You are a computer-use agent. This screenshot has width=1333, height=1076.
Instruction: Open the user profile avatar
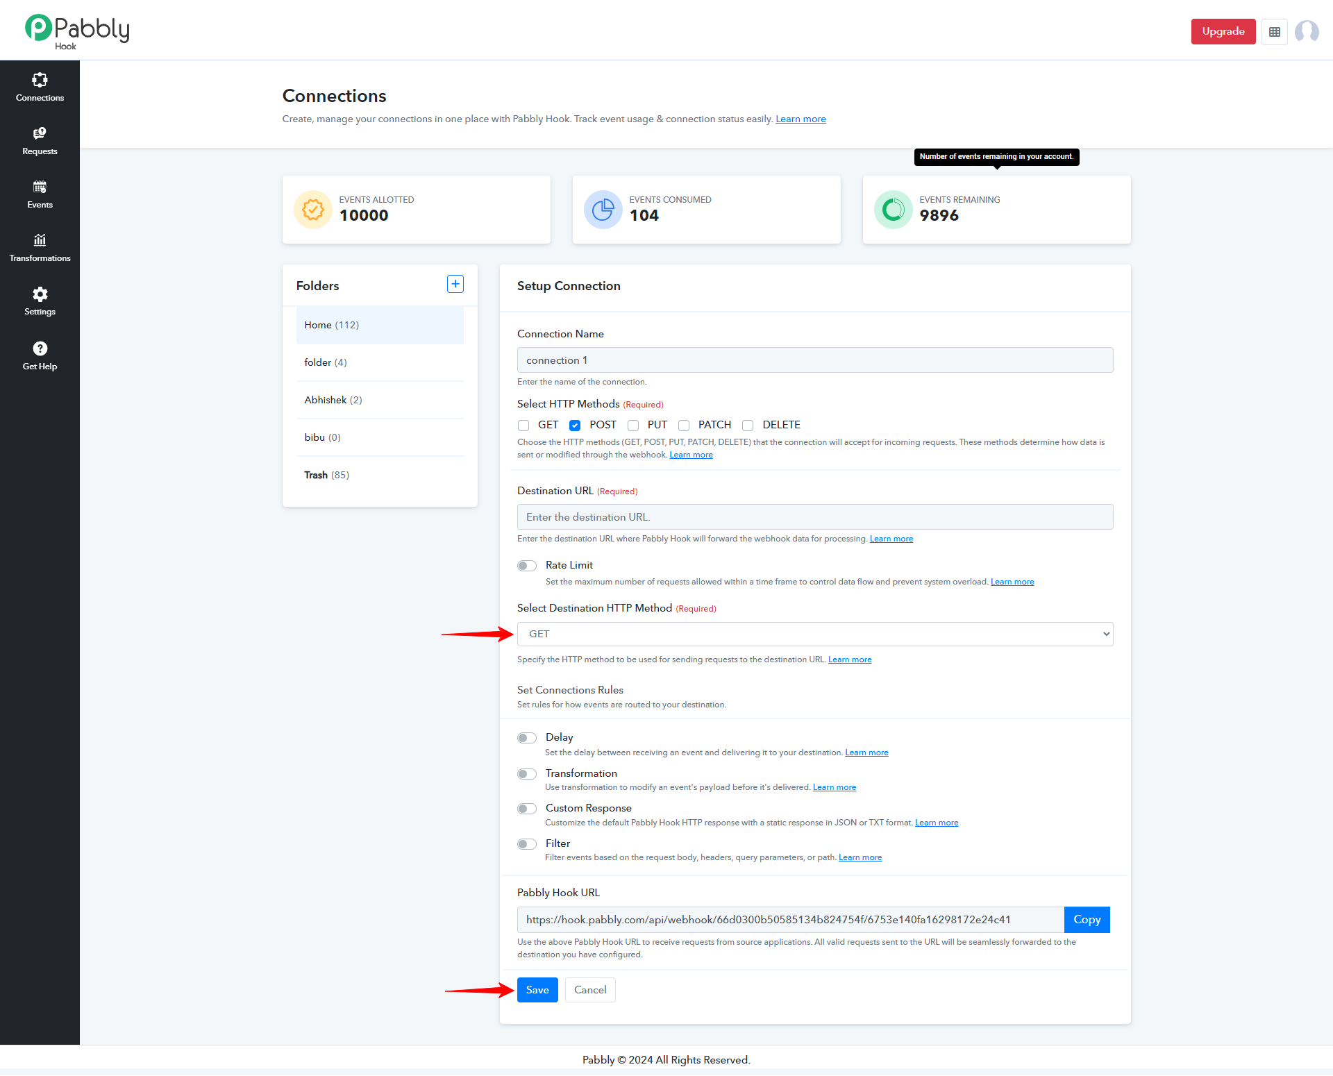click(1307, 31)
